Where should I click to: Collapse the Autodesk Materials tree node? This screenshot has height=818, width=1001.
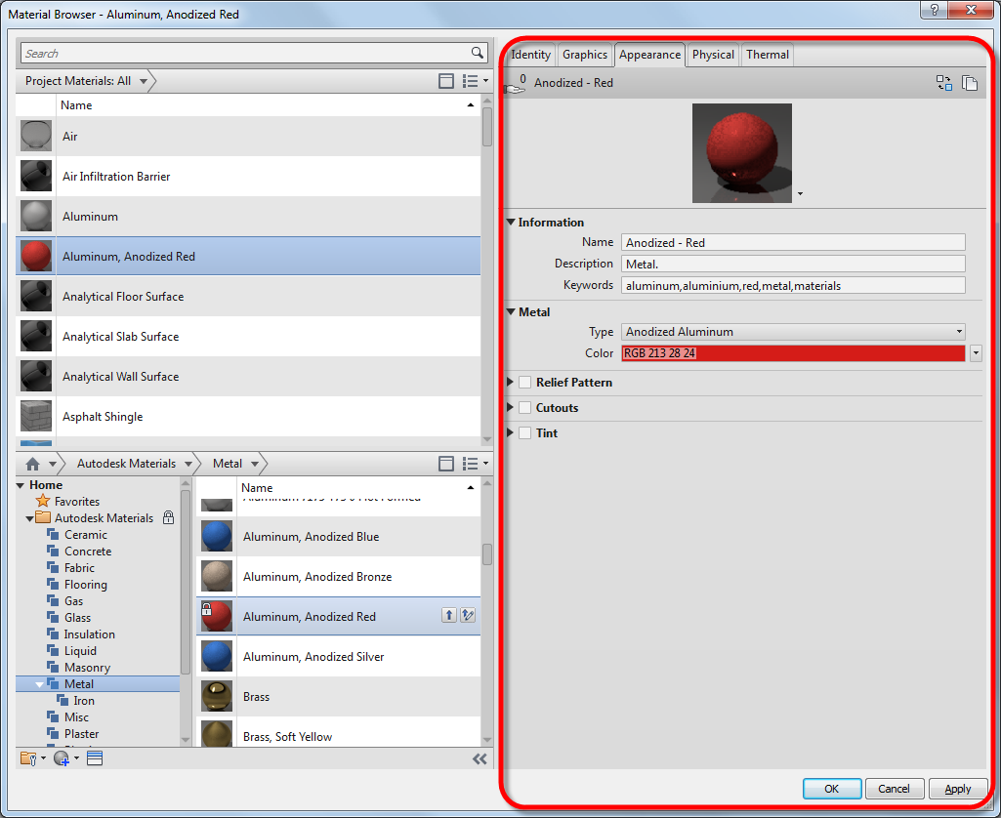(29, 518)
